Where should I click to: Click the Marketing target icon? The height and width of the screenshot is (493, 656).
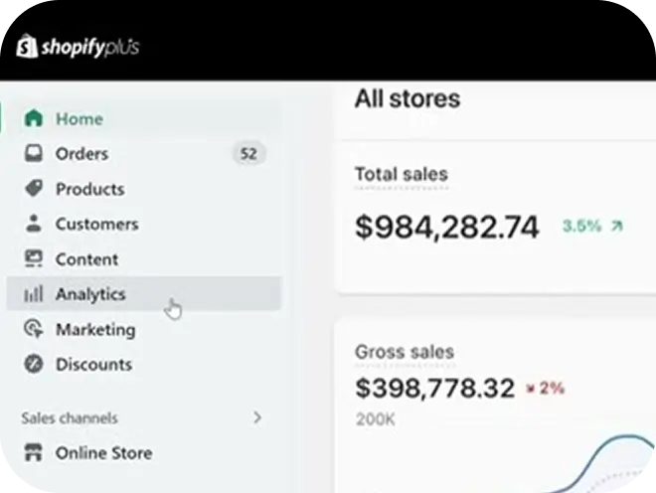coord(34,329)
